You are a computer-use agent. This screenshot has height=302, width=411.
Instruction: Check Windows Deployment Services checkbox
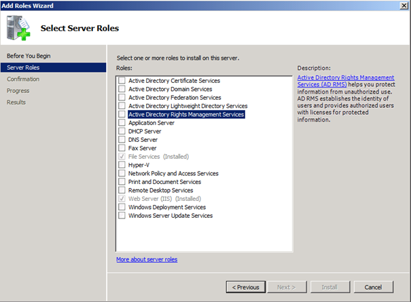pos(122,207)
